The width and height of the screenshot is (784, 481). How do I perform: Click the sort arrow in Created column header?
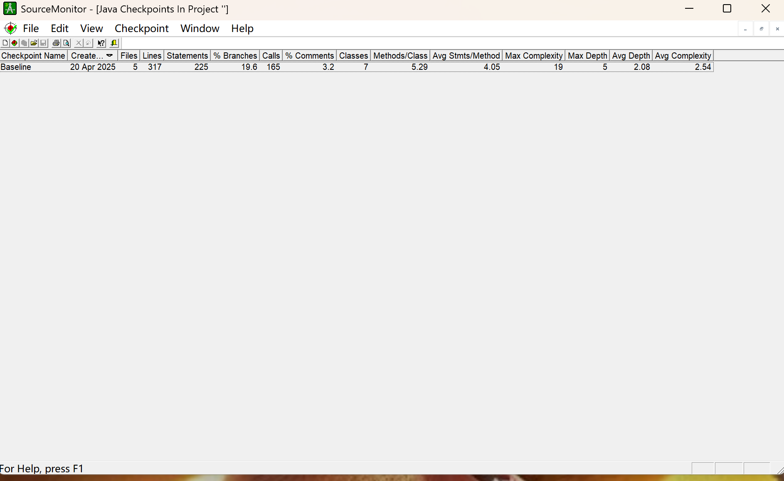(x=109, y=56)
